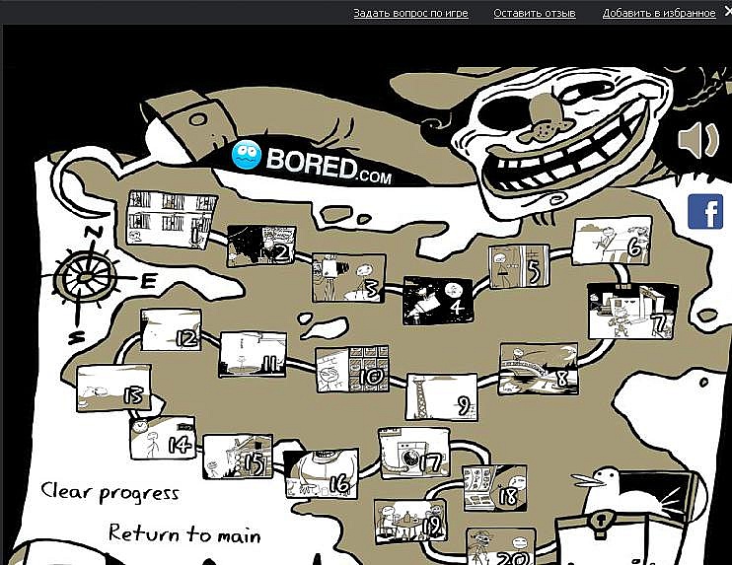Screen dimensions: 732x565
Task: Select level 2 thumbnail
Action: [x=261, y=247]
